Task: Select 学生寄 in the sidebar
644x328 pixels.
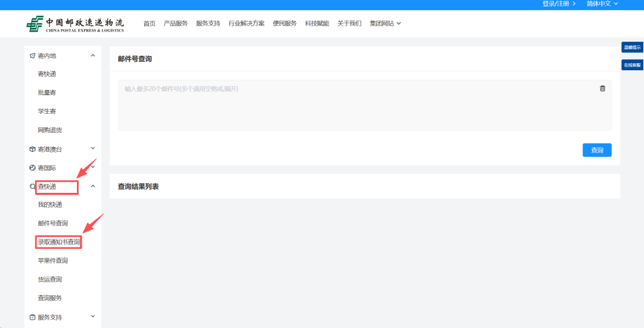Action: (47, 111)
